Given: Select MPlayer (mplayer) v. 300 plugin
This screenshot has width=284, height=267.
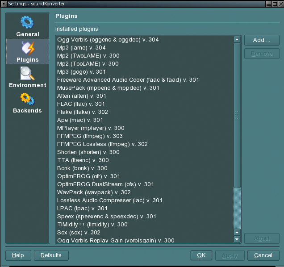Looking at the screenshot, I should (144, 128).
